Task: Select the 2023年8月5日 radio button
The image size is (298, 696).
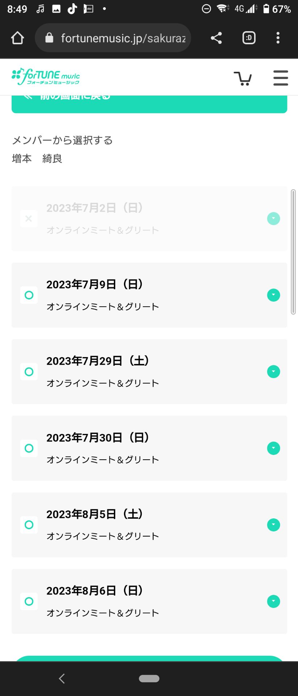Action: point(29,525)
